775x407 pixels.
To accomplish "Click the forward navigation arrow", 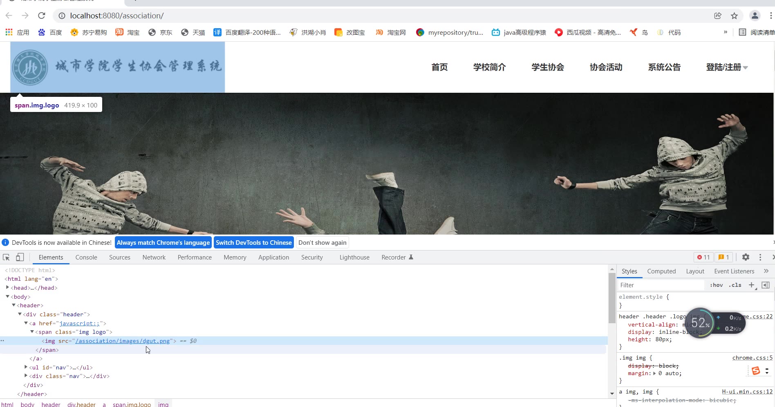I will point(25,16).
